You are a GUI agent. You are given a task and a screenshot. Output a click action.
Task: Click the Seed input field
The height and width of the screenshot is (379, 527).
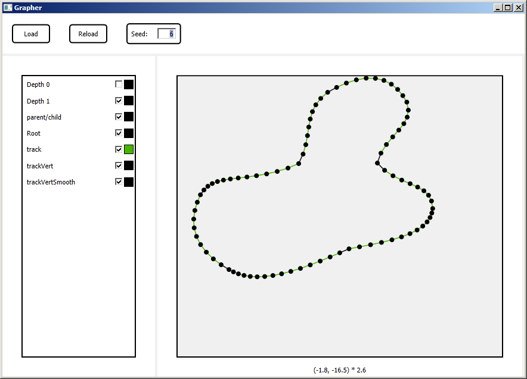click(166, 34)
